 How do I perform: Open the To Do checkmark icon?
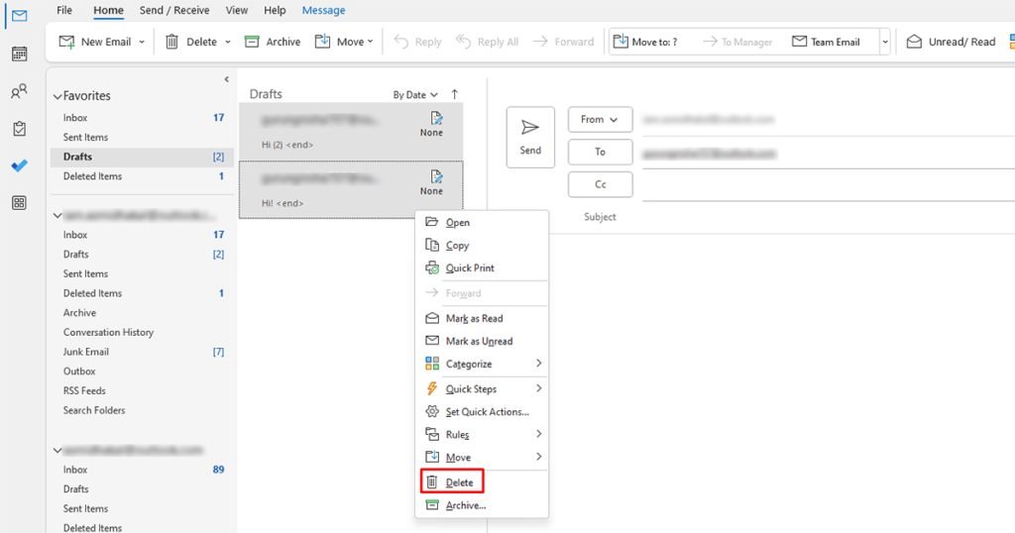point(20,165)
